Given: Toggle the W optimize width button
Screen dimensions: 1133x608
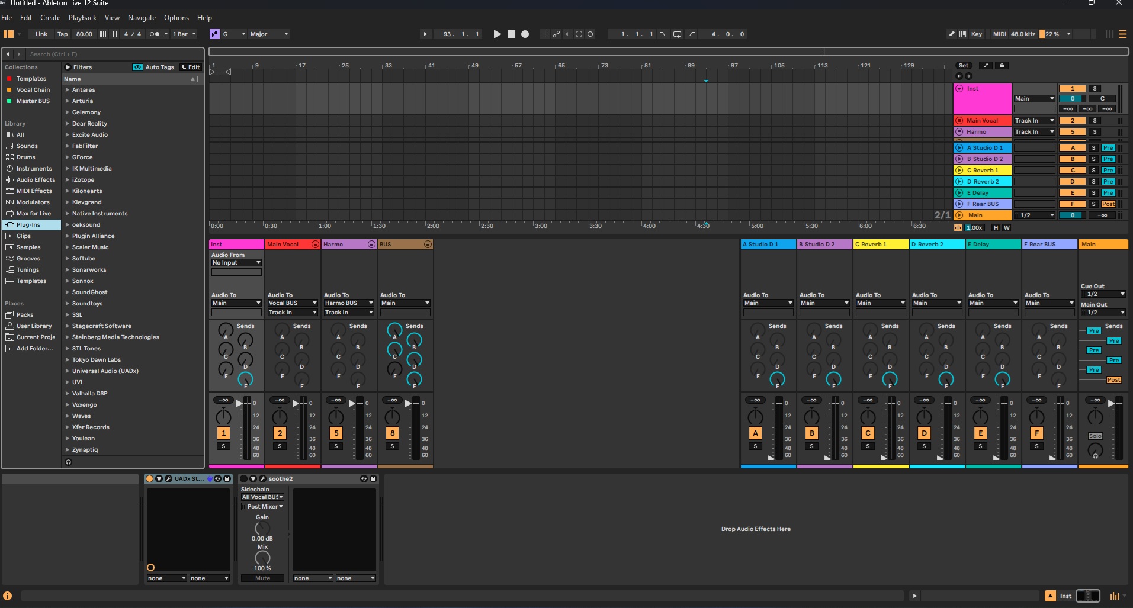Looking at the screenshot, I should [1006, 228].
